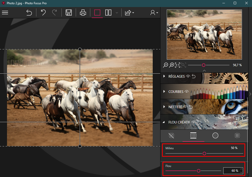
Task: Open the view mode dropdown arrow
Action: [x=117, y=13]
